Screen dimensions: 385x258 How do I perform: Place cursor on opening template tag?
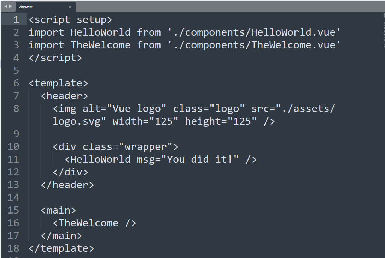(x=58, y=83)
